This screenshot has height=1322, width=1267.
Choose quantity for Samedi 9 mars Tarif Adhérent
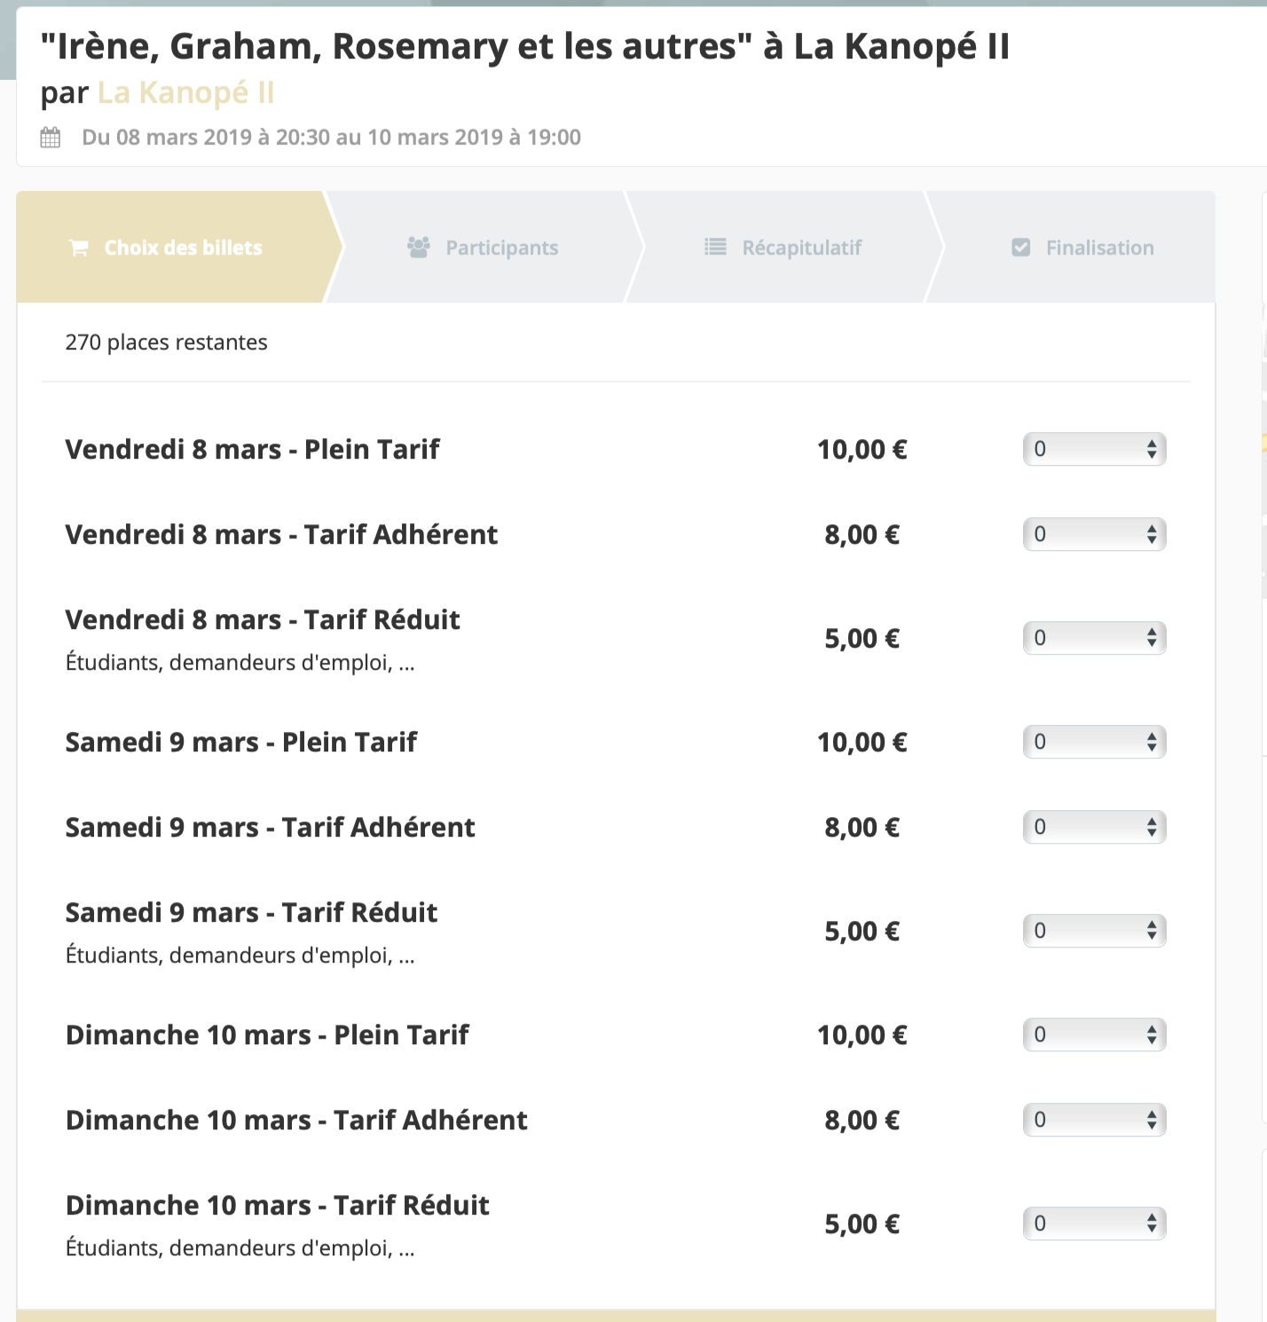(1094, 827)
